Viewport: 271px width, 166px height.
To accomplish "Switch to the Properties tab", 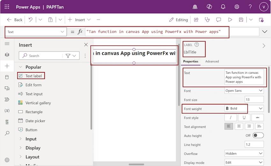I will coord(191,61).
